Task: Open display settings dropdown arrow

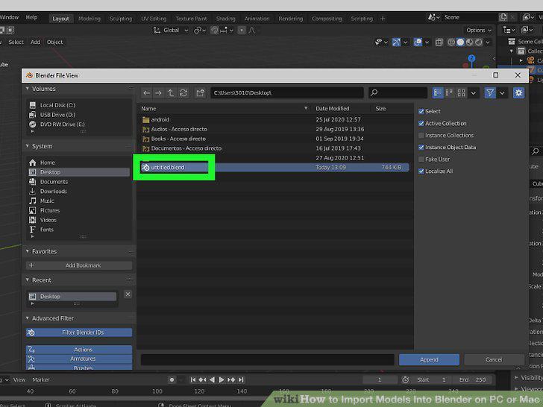Action: click(474, 92)
